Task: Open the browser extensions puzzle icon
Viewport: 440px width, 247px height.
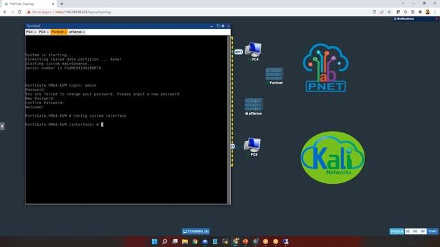Action: click(x=420, y=12)
